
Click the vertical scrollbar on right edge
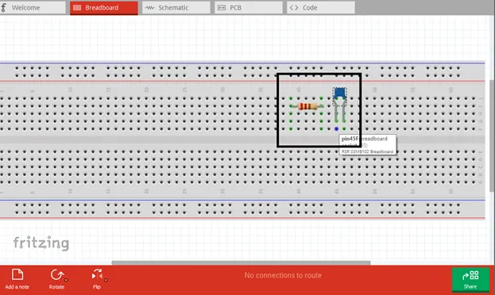[492, 136]
